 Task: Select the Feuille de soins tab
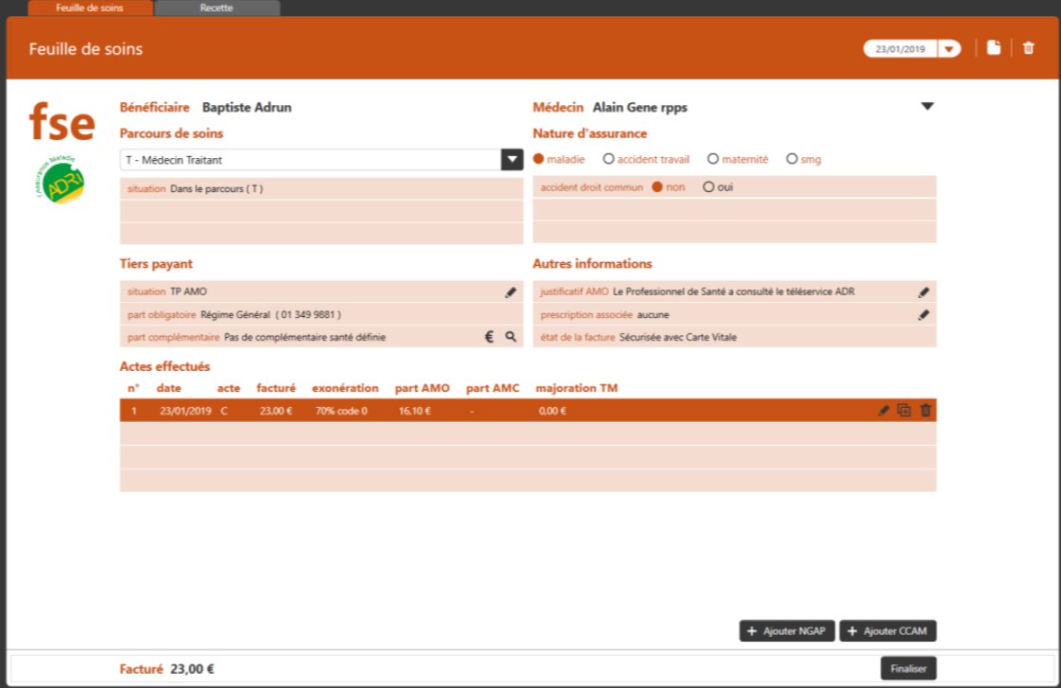pyautogui.click(x=89, y=8)
